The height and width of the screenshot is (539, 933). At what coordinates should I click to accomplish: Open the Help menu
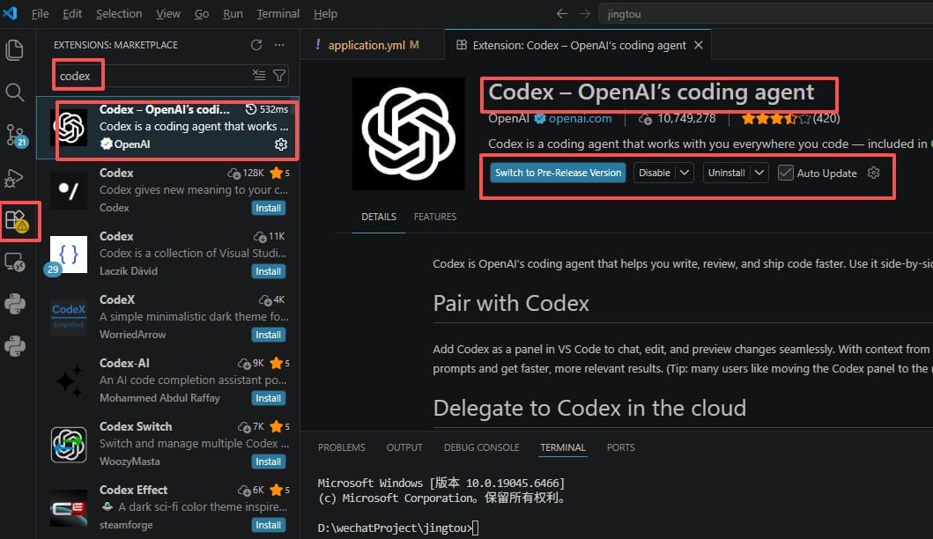click(325, 14)
